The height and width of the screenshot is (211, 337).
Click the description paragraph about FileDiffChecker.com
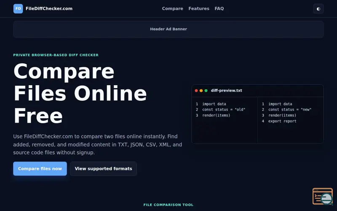coord(98,144)
